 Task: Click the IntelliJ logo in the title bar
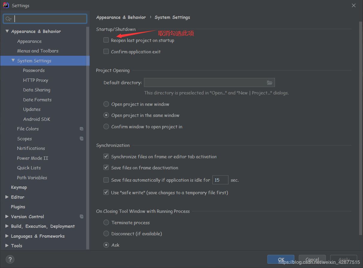tap(6, 5)
